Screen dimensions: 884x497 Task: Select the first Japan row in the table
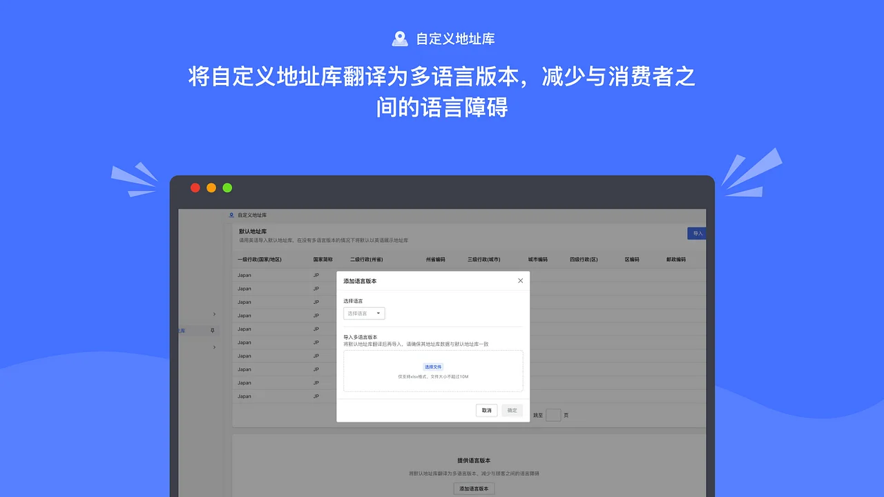(x=269, y=275)
